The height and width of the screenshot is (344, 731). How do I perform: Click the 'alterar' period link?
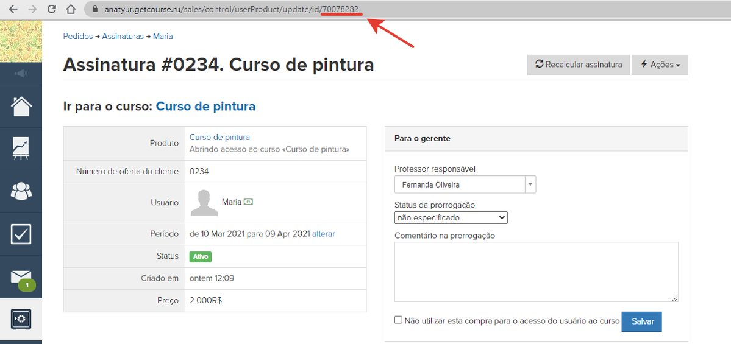pyautogui.click(x=323, y=234)
